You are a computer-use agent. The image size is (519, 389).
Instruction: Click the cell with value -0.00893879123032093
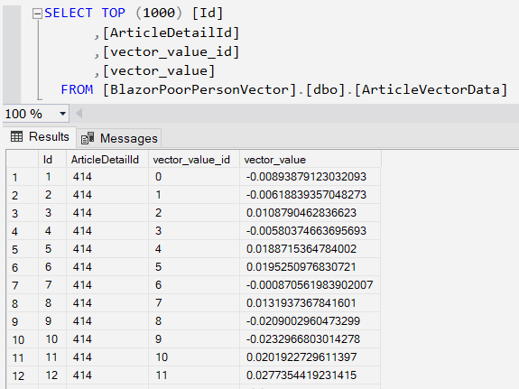click(x=310, y=177)
